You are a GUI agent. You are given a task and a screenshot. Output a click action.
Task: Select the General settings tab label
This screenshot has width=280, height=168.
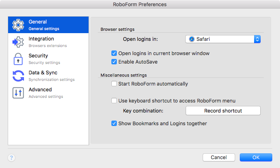coord(38,22)
